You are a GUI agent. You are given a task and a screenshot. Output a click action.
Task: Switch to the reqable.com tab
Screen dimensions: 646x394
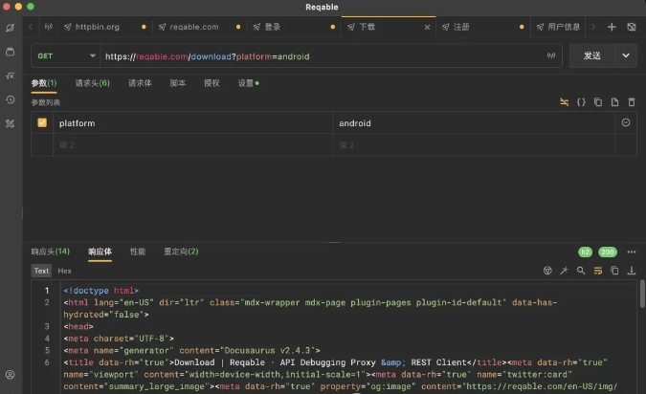click(x=199, y=27)
